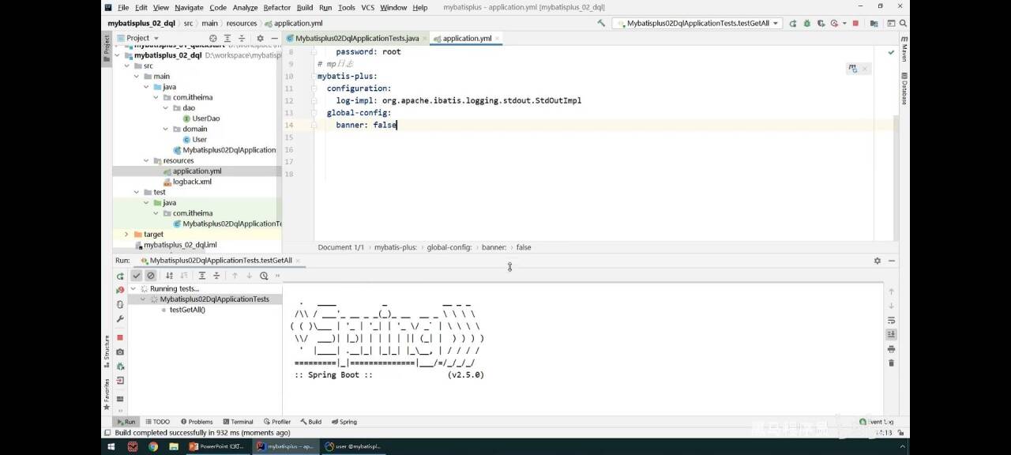Open the Profiler tool window button
1011x455 pixels.
277,422
